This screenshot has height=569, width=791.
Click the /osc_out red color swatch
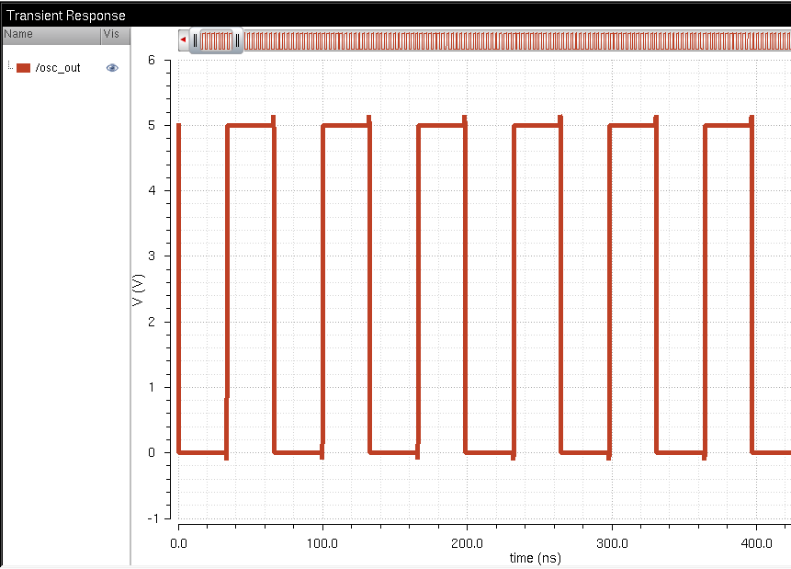coord(23,68)
